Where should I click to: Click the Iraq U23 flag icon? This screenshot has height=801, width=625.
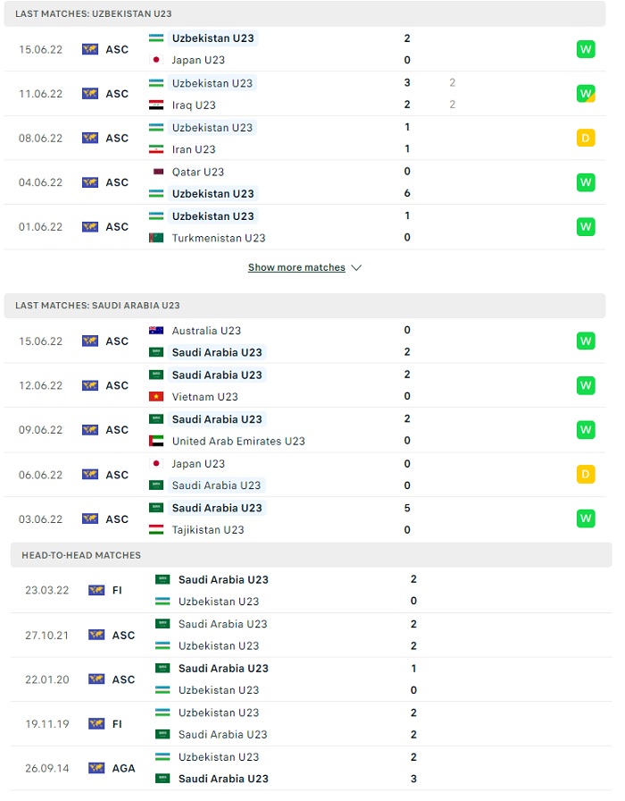click(156, 105)
